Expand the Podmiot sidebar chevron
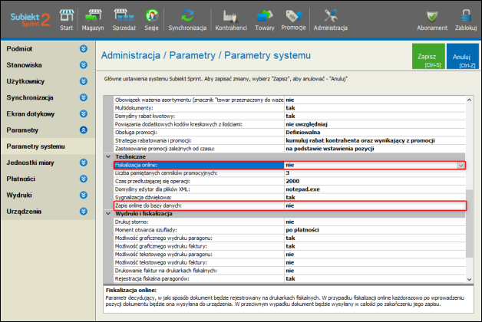Viewport: 482px width, 322px height. pos(84,48)
